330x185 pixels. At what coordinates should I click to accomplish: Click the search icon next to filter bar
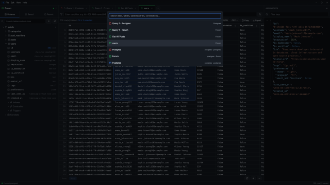coord(260,14)
